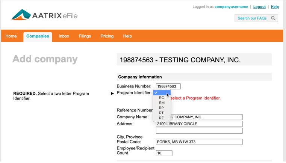Edit the Employee/Recipient Count field
This screenshot has width=286, height=163.
click(164, 153)
